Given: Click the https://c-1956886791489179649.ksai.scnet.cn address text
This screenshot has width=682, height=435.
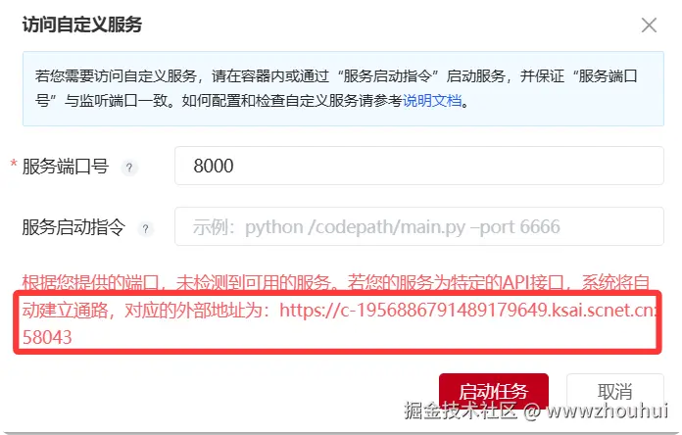Looking at the screenshot, I should pos(467,311).
